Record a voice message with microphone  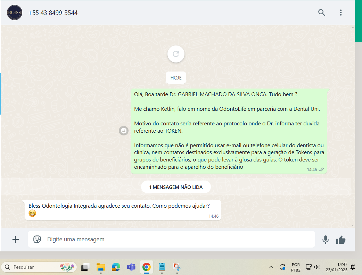click(326, 240)
